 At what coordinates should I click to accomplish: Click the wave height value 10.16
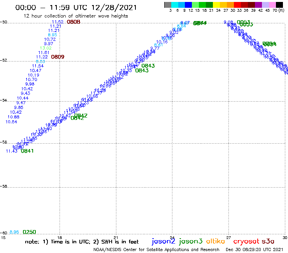pos(162,42)
